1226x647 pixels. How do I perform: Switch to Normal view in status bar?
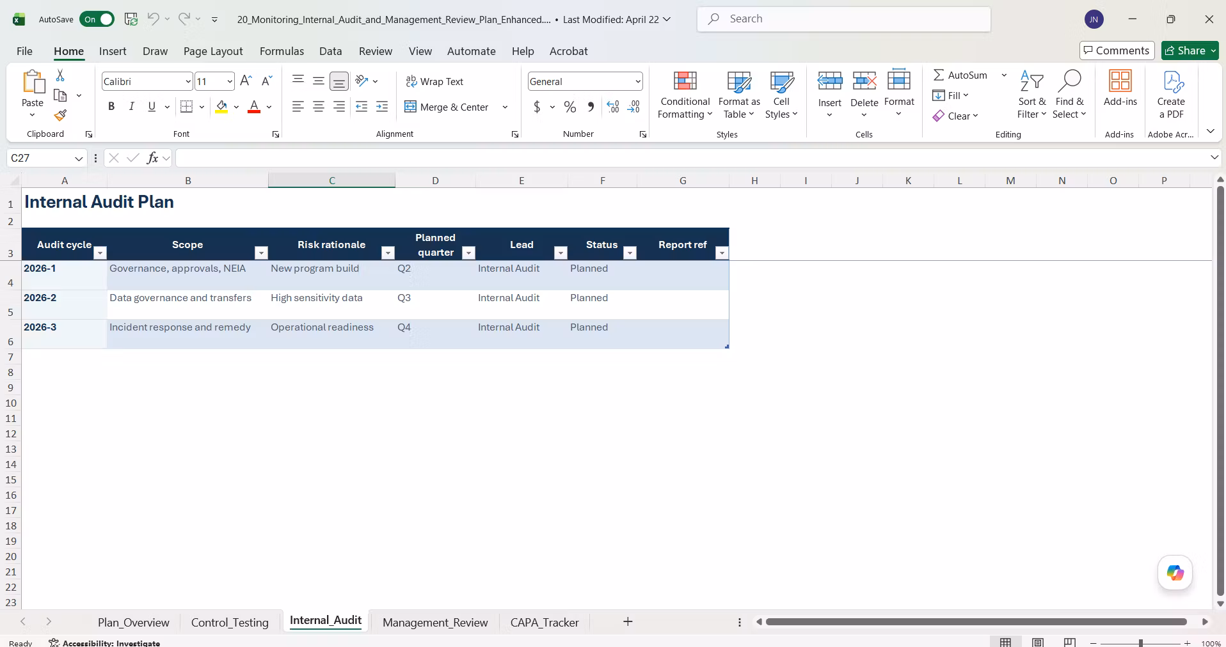coord(1006,643)
